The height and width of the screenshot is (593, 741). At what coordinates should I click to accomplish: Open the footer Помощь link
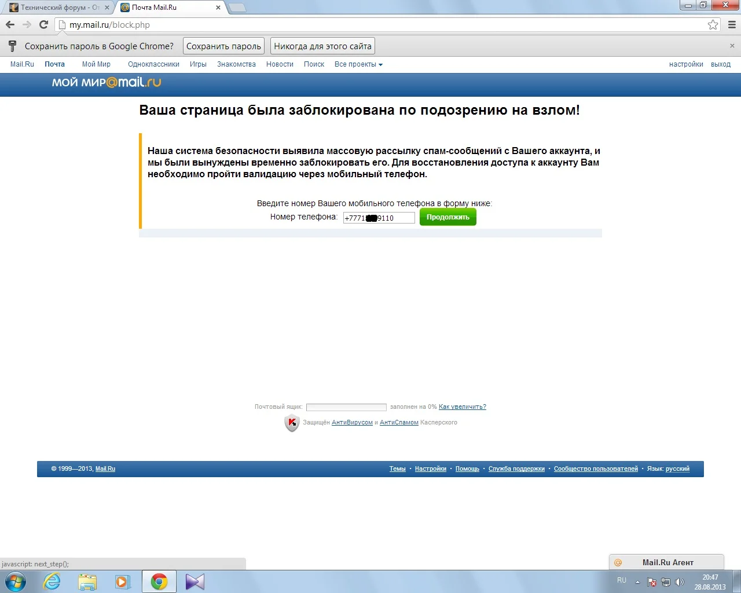click(467, 468)
